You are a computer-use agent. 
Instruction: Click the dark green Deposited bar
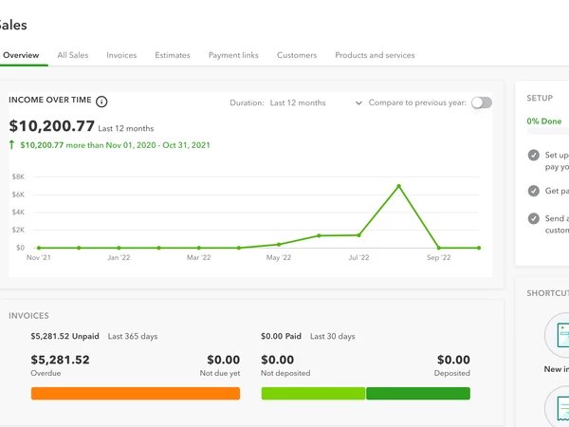click(x=417, y=393)
